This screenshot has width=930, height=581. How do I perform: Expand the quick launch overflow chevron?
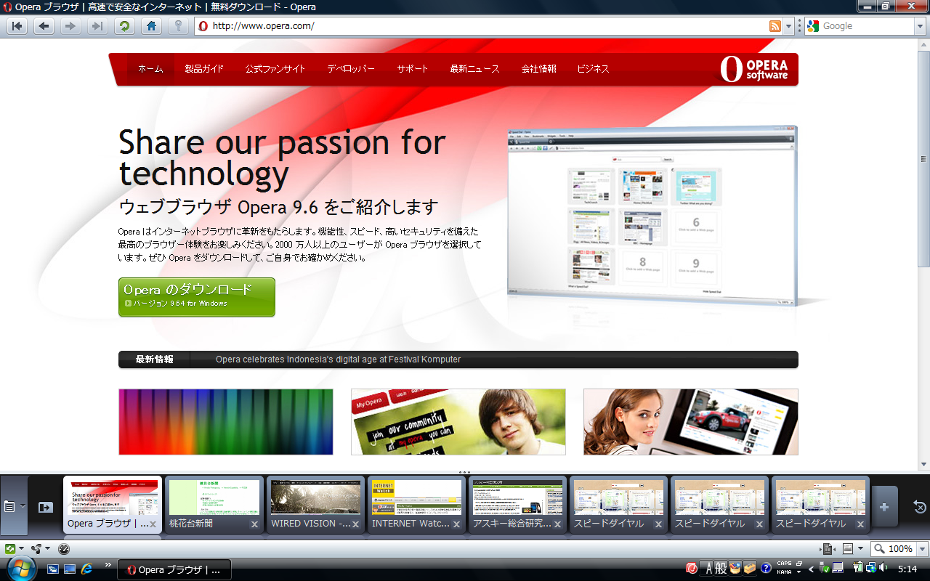(x=108, y=564)
